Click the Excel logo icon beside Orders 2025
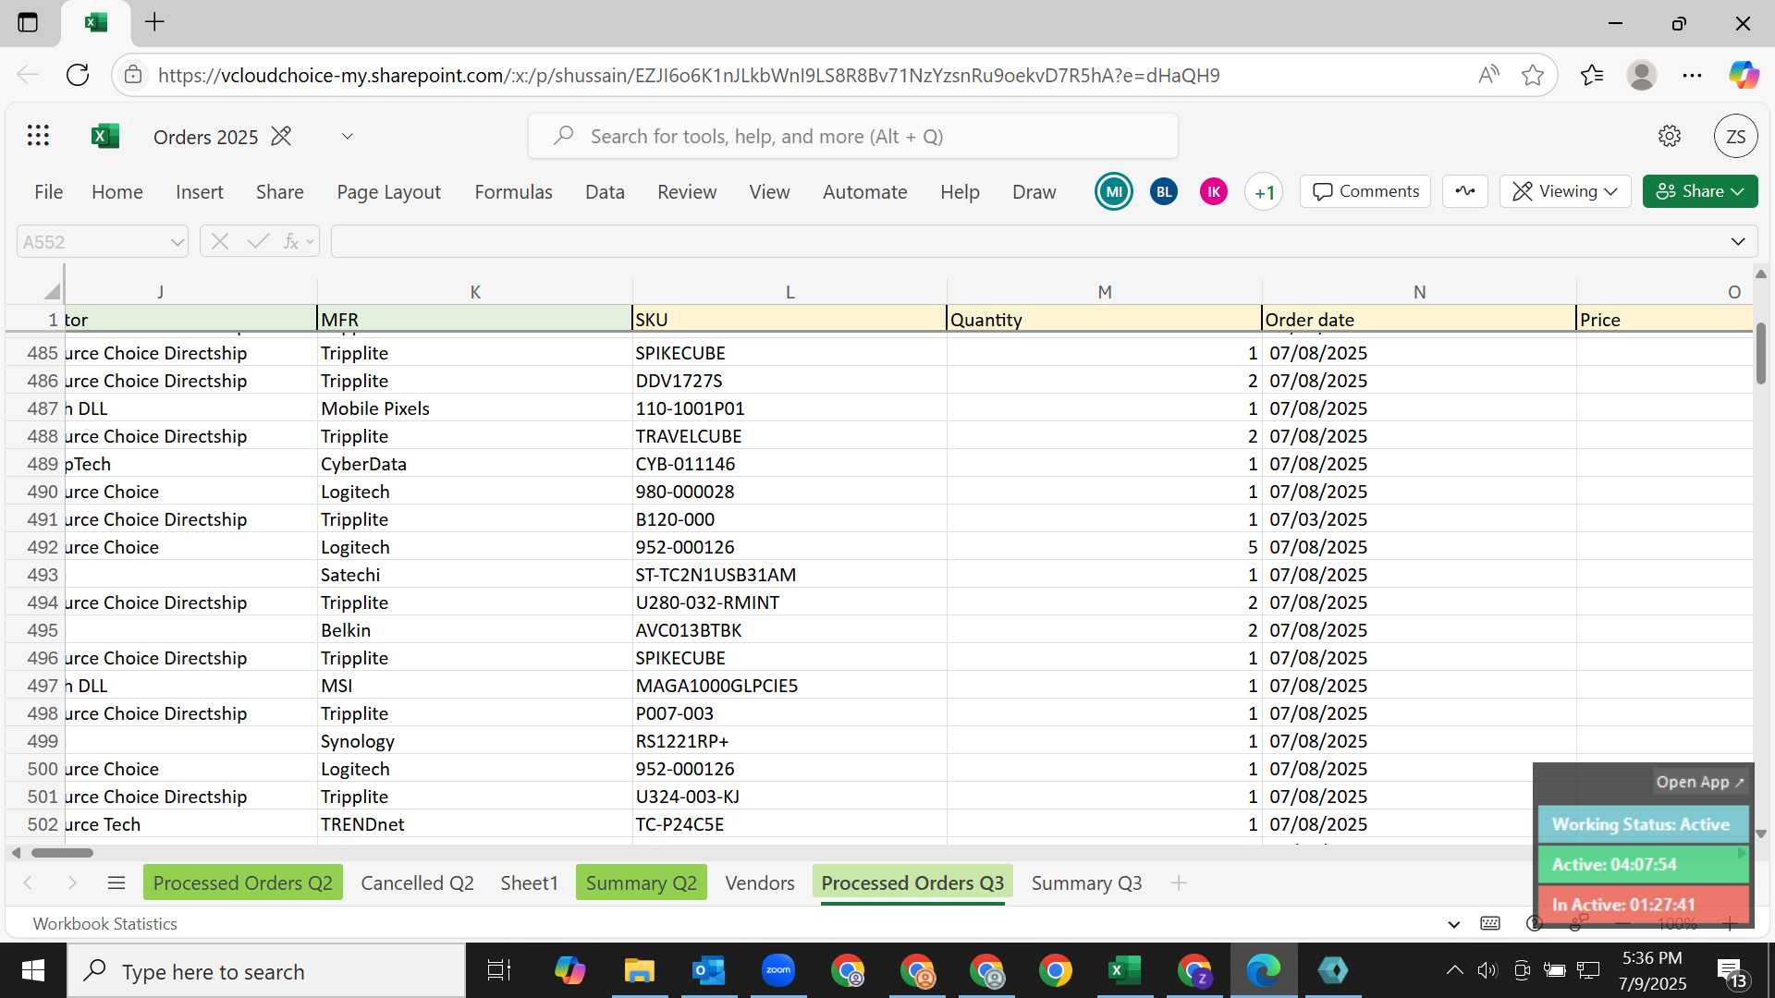1775x998 pixels. point(105,136)
